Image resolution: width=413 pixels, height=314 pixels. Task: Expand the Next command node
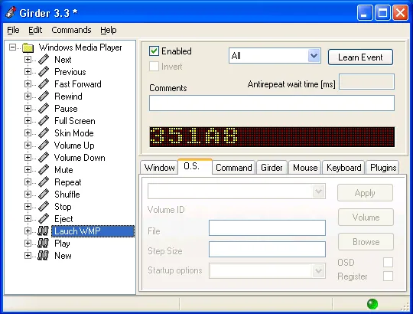28,60
